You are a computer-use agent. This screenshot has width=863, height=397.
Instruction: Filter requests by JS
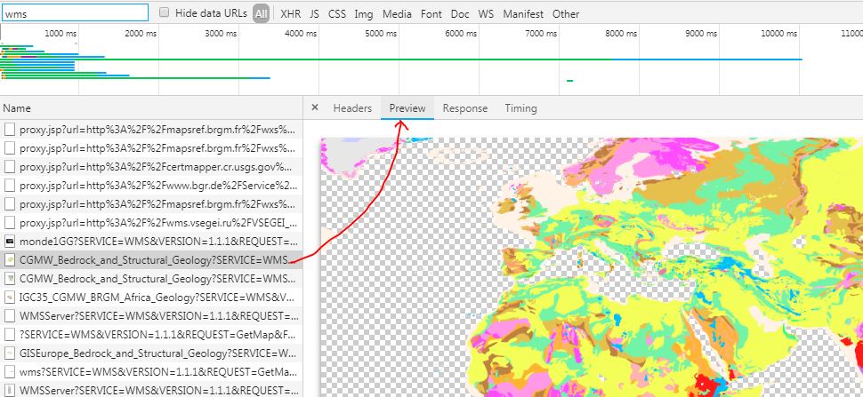314,14
